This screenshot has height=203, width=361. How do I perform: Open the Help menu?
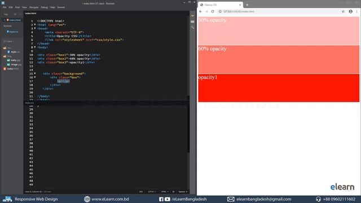[52, 7]
